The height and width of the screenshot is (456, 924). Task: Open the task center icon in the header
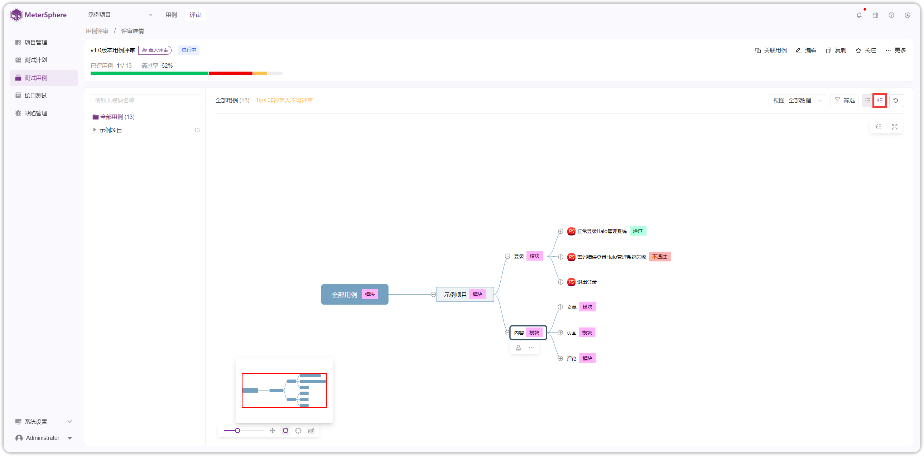pyautogui.click(x=875, y=15)
